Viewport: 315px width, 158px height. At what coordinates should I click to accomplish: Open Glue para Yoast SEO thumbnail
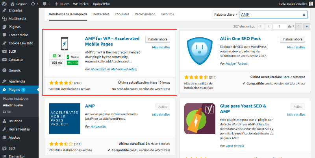point(200,119)
